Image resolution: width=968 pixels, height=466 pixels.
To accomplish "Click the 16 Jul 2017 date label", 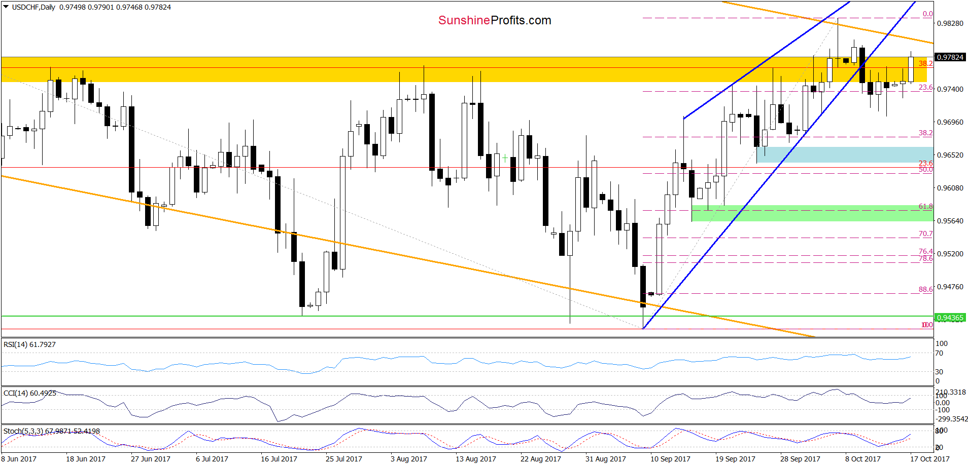I will pos(279,459).
